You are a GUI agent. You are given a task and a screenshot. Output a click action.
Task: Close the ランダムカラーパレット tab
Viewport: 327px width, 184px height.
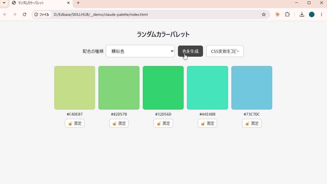point(68,3)
